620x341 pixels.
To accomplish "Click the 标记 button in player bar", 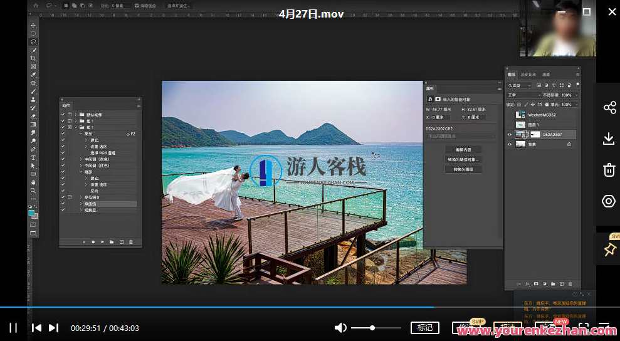I will pos(424,327).
